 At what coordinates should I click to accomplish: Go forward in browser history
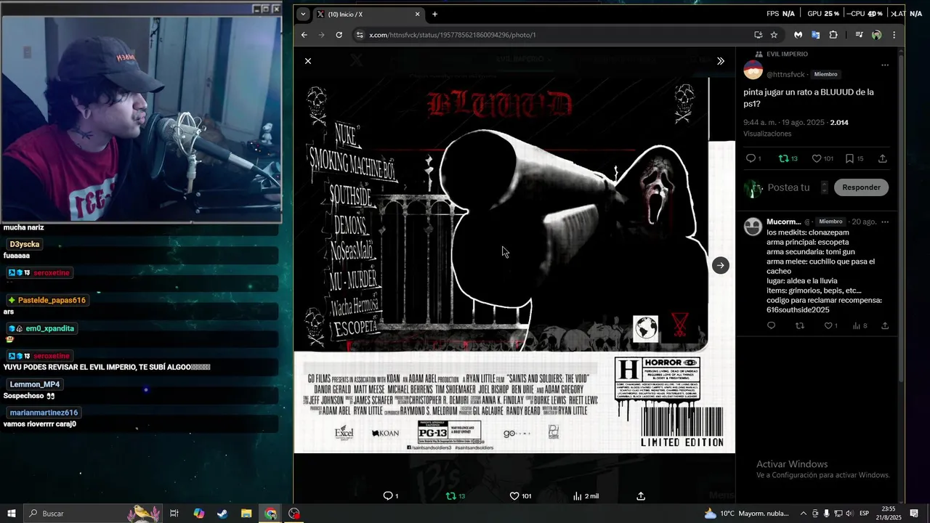click(322, 35)
